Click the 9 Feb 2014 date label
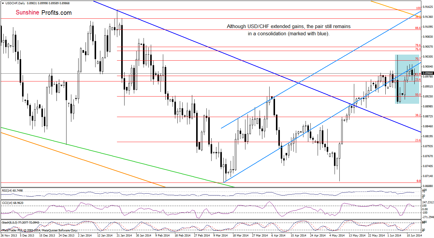Screen dimensions: 434x238 (163, 235)
